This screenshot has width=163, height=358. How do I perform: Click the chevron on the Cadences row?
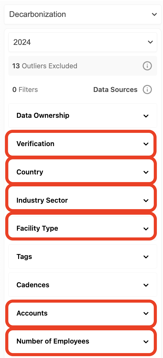[146, 285]
